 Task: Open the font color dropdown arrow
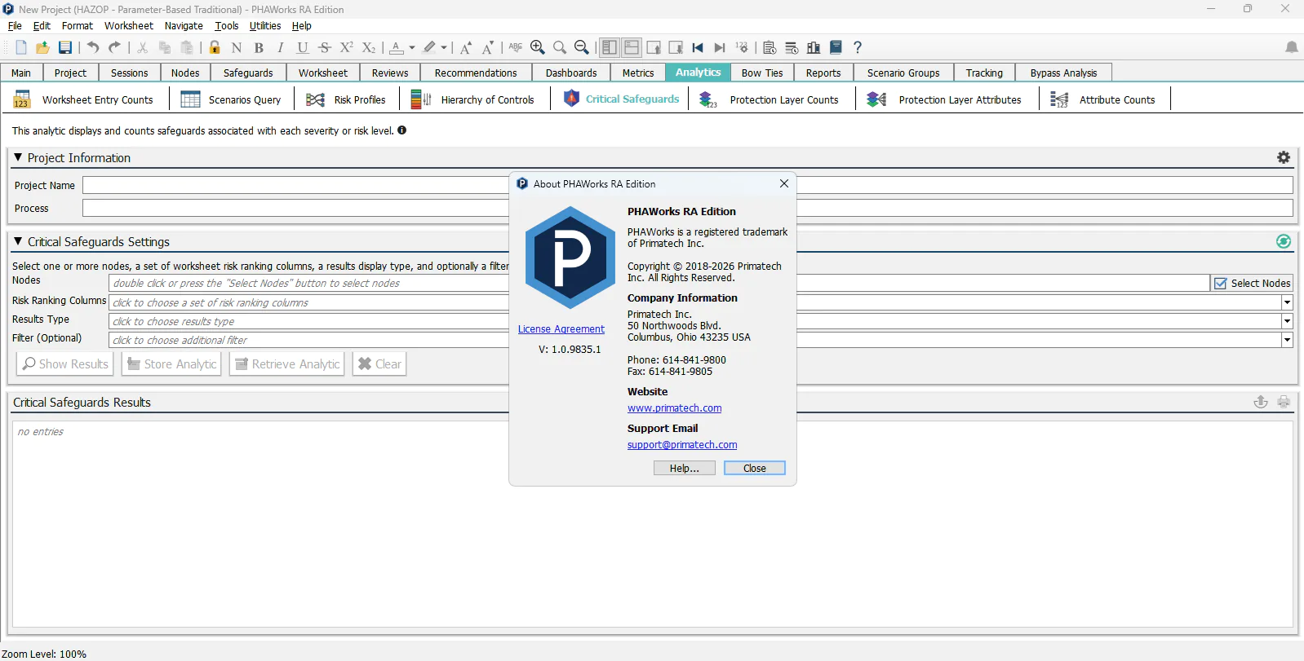tap(412, 47)
